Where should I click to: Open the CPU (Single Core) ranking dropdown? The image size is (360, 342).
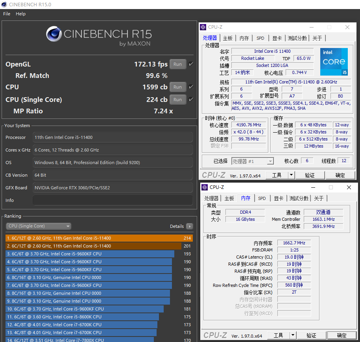pos(39,226)
